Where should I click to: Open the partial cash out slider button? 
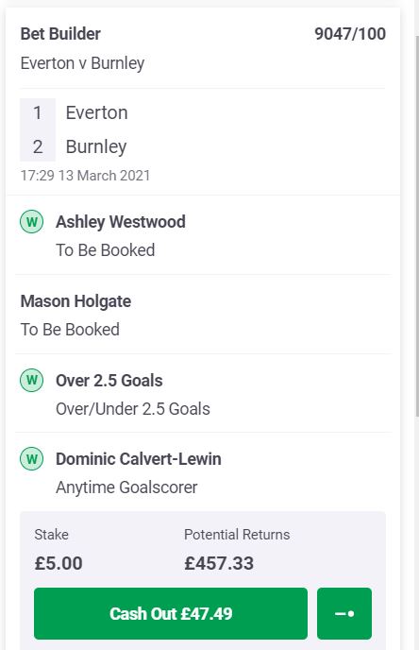[344, 613]
